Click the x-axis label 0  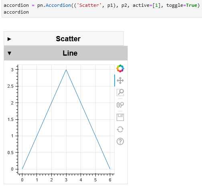(22, 180)
